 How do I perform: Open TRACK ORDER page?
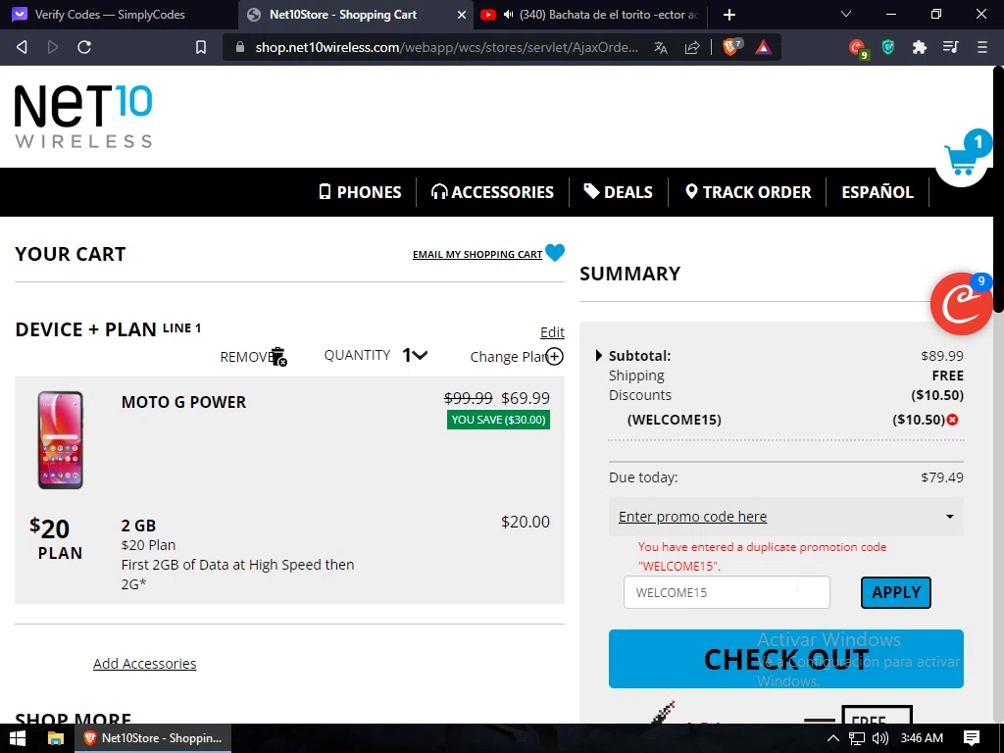click(x=748, y=192)
